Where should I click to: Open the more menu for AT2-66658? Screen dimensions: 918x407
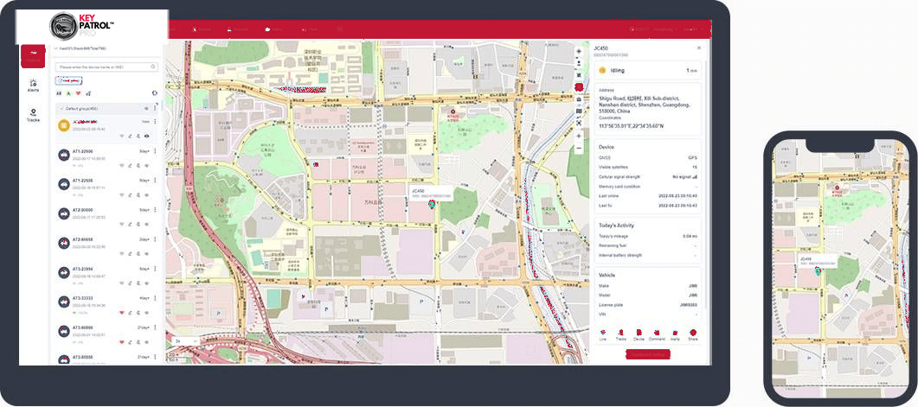pos(155,239)
